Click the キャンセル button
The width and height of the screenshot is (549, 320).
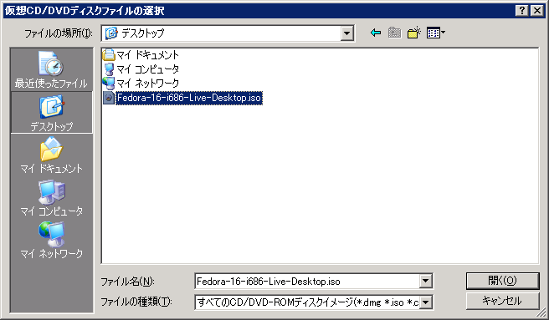(x=502, y=301)
